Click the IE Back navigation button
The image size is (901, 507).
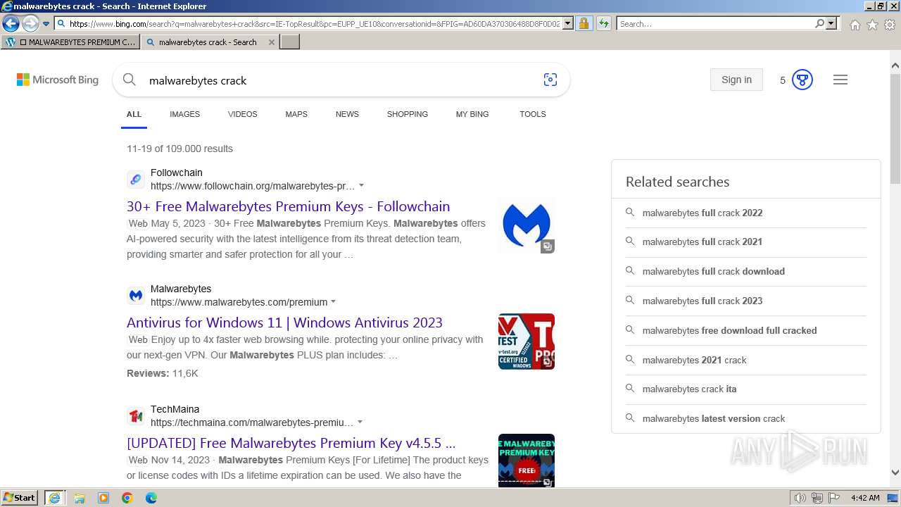point(11,23)
